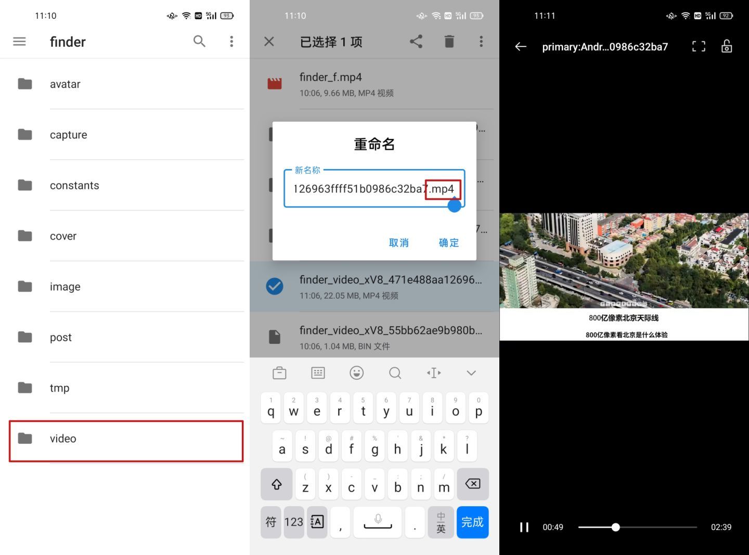Go back from the video player
This screenshot has width=749, height=555.
point(521,47)
